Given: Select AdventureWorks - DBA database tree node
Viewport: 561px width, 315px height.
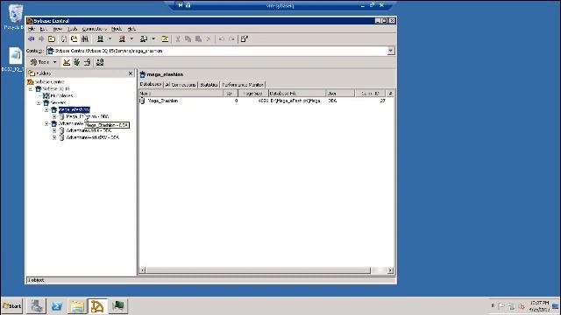Looking at the screenshot, I should [x=89, y=130].
